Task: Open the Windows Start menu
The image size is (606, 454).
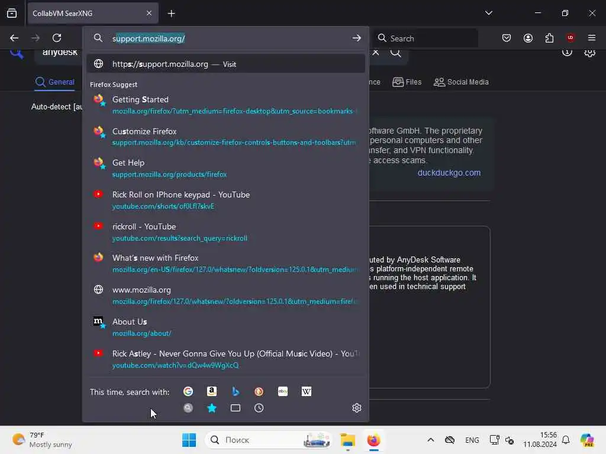Action: pos(189,440)
